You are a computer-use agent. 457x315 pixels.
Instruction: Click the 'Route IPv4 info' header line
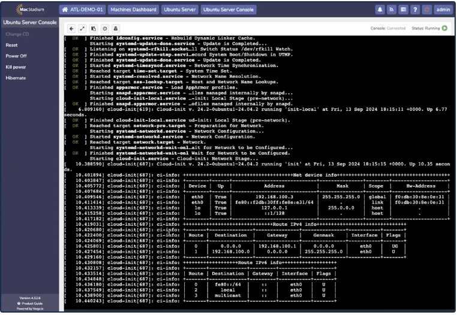point(294,224)
